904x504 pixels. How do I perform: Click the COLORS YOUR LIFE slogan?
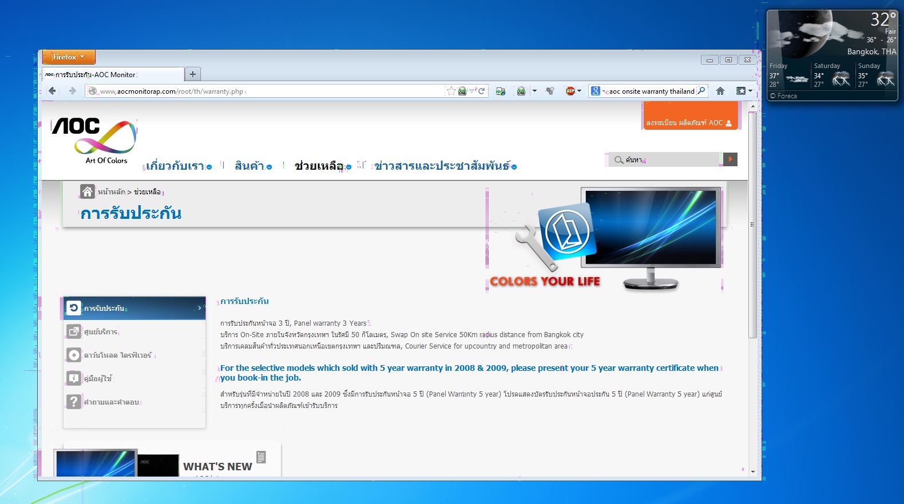pos(545,281)
